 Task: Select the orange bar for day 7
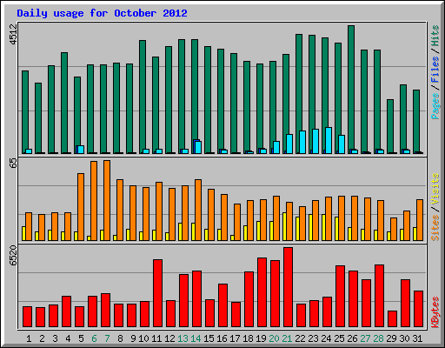107,200
